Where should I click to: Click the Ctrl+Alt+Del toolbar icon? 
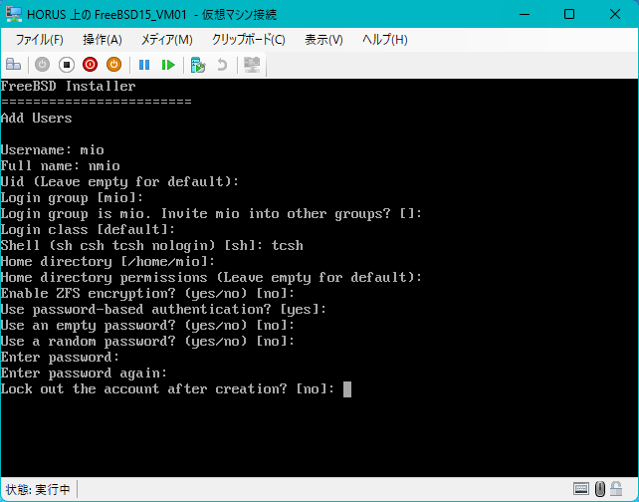click(x=13, y=65)
